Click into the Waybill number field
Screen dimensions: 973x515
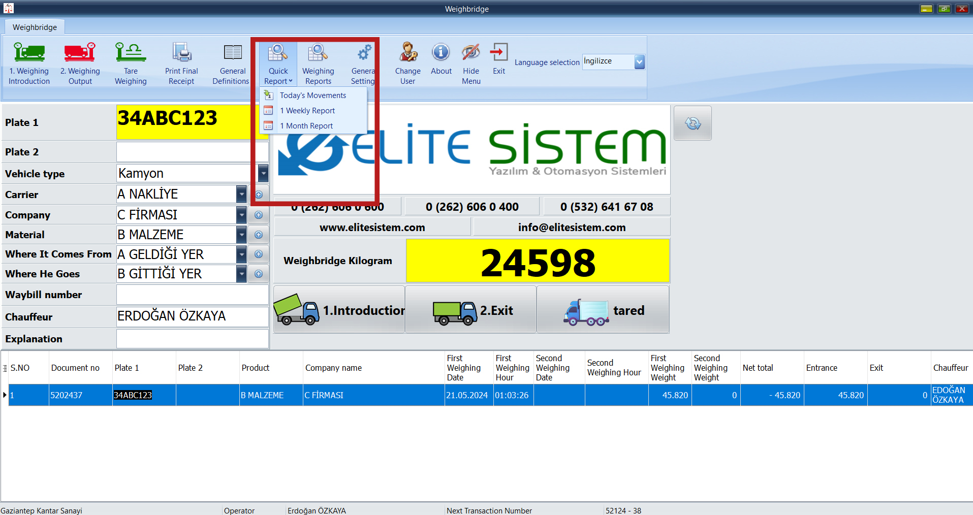[x=192, y=295]
